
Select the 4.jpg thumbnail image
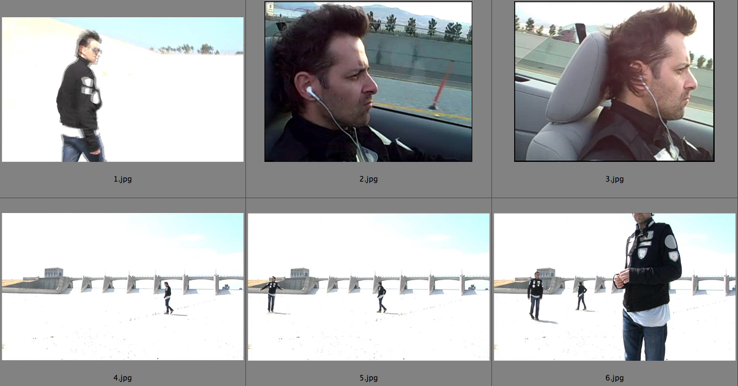(122, 286)
